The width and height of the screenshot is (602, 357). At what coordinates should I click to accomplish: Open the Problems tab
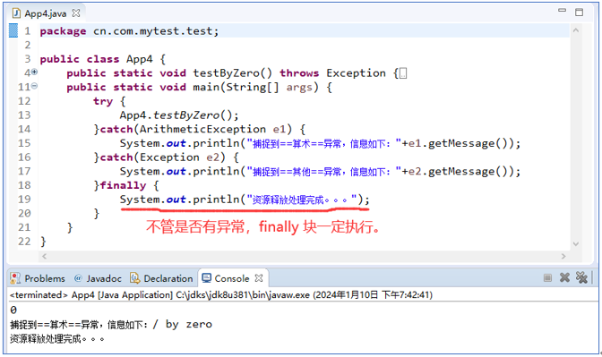coord(38,278)
